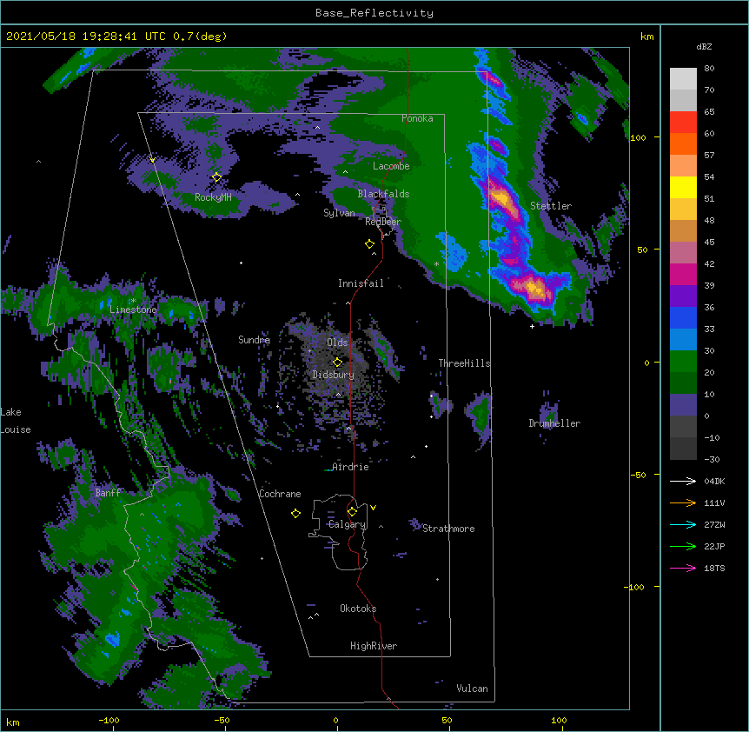
Task: Click the yellow V marker east of Calgary
Action: pos(373,508)
